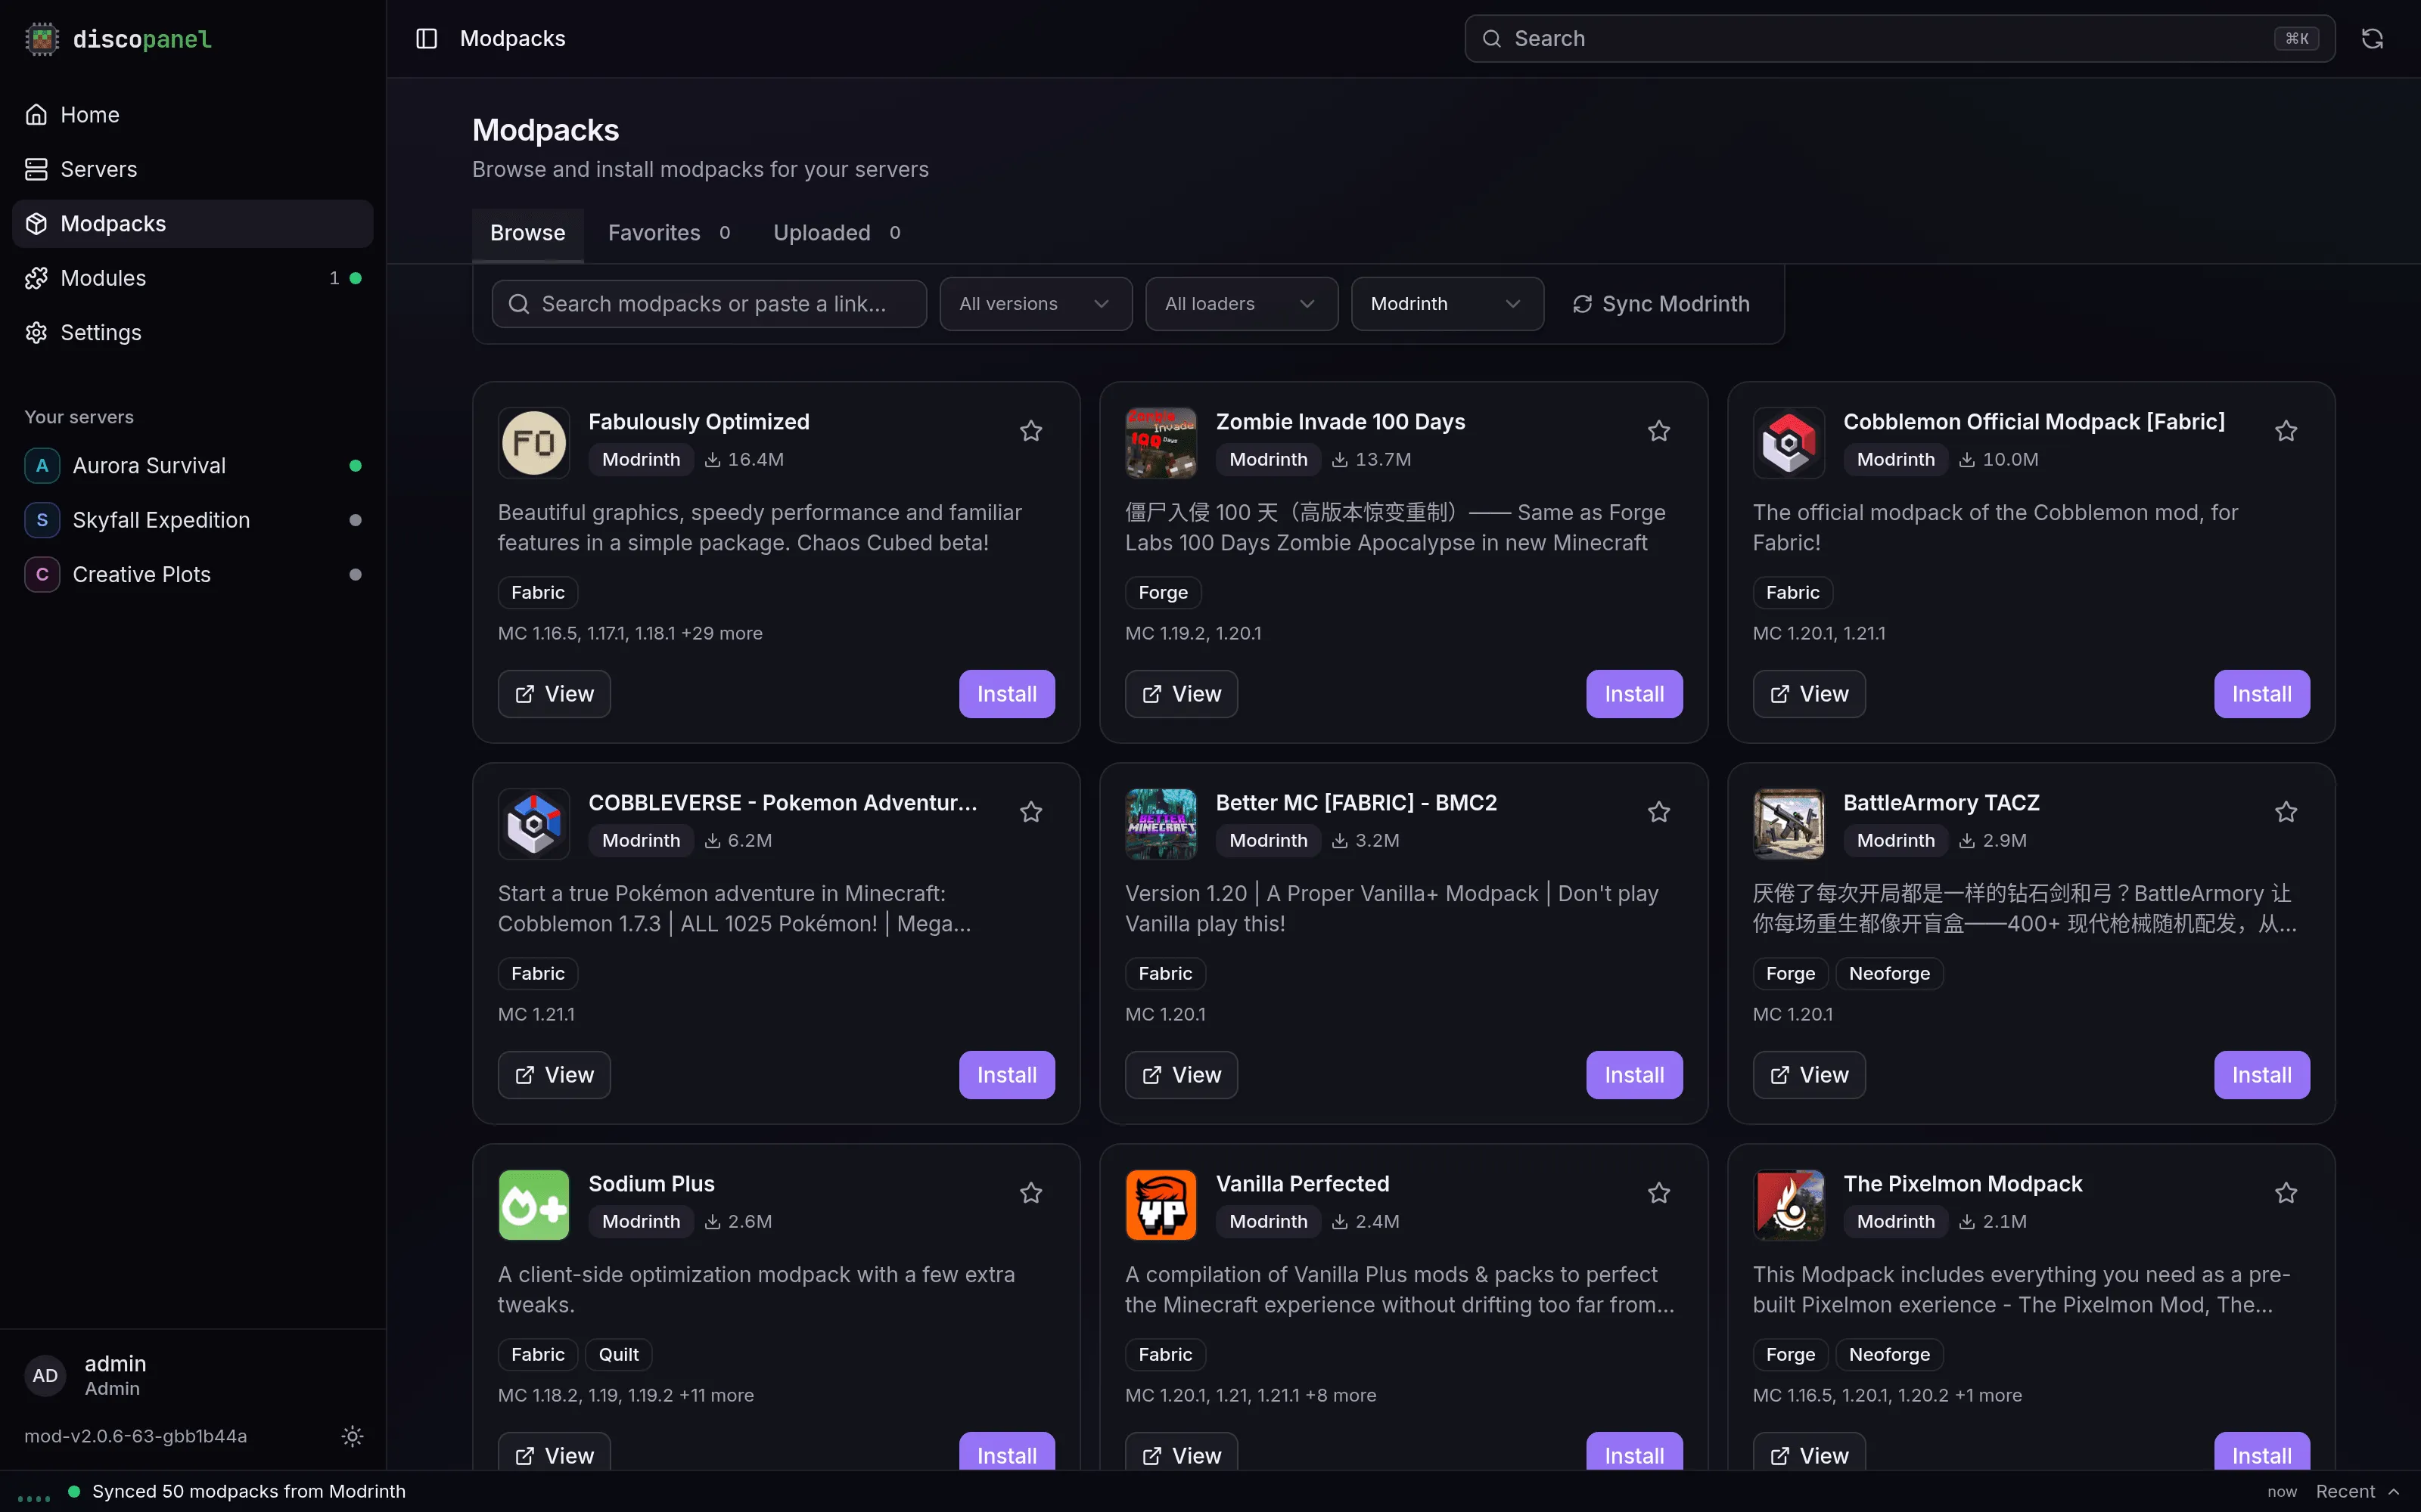View the COBBLEVERSE modpack
Viewport: 2421px width, 1512px height.
pyautogui.click(x=553, y=1075)
